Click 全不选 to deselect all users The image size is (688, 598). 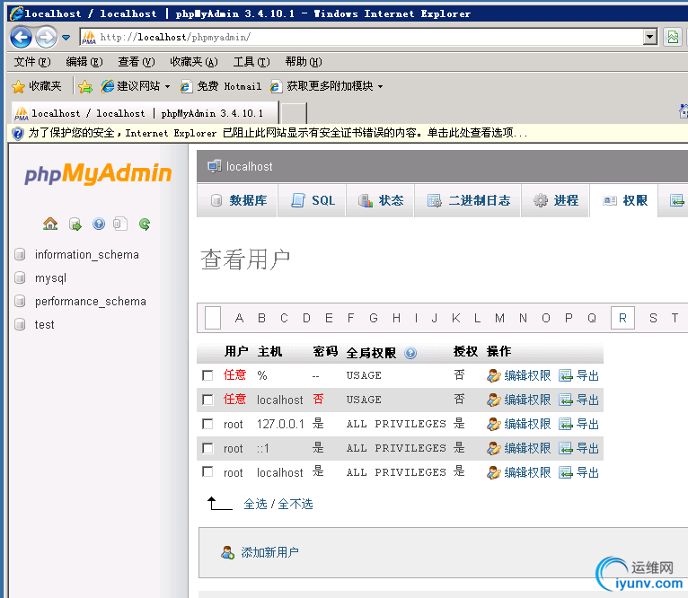click(x=295, y=504)
